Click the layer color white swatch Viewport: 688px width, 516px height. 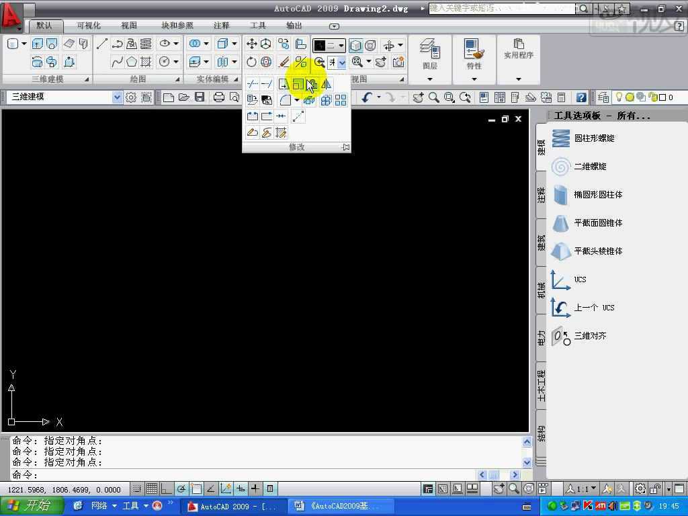(662, 97)
